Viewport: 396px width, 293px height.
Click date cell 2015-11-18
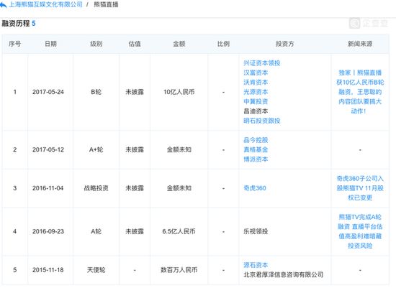pyautogui.click(x=48, y=270)
